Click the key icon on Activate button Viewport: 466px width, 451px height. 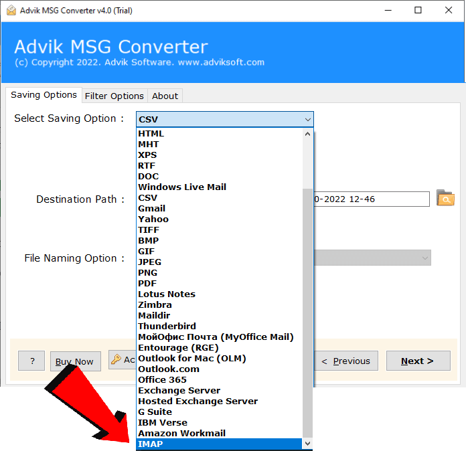click(x=116, y=359)
